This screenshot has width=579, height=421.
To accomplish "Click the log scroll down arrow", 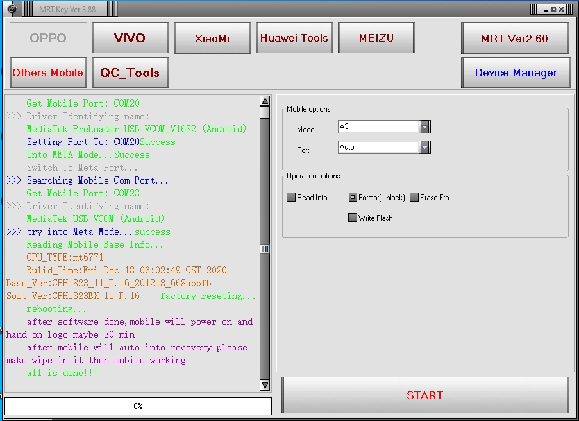I will [x=265, y=386].
